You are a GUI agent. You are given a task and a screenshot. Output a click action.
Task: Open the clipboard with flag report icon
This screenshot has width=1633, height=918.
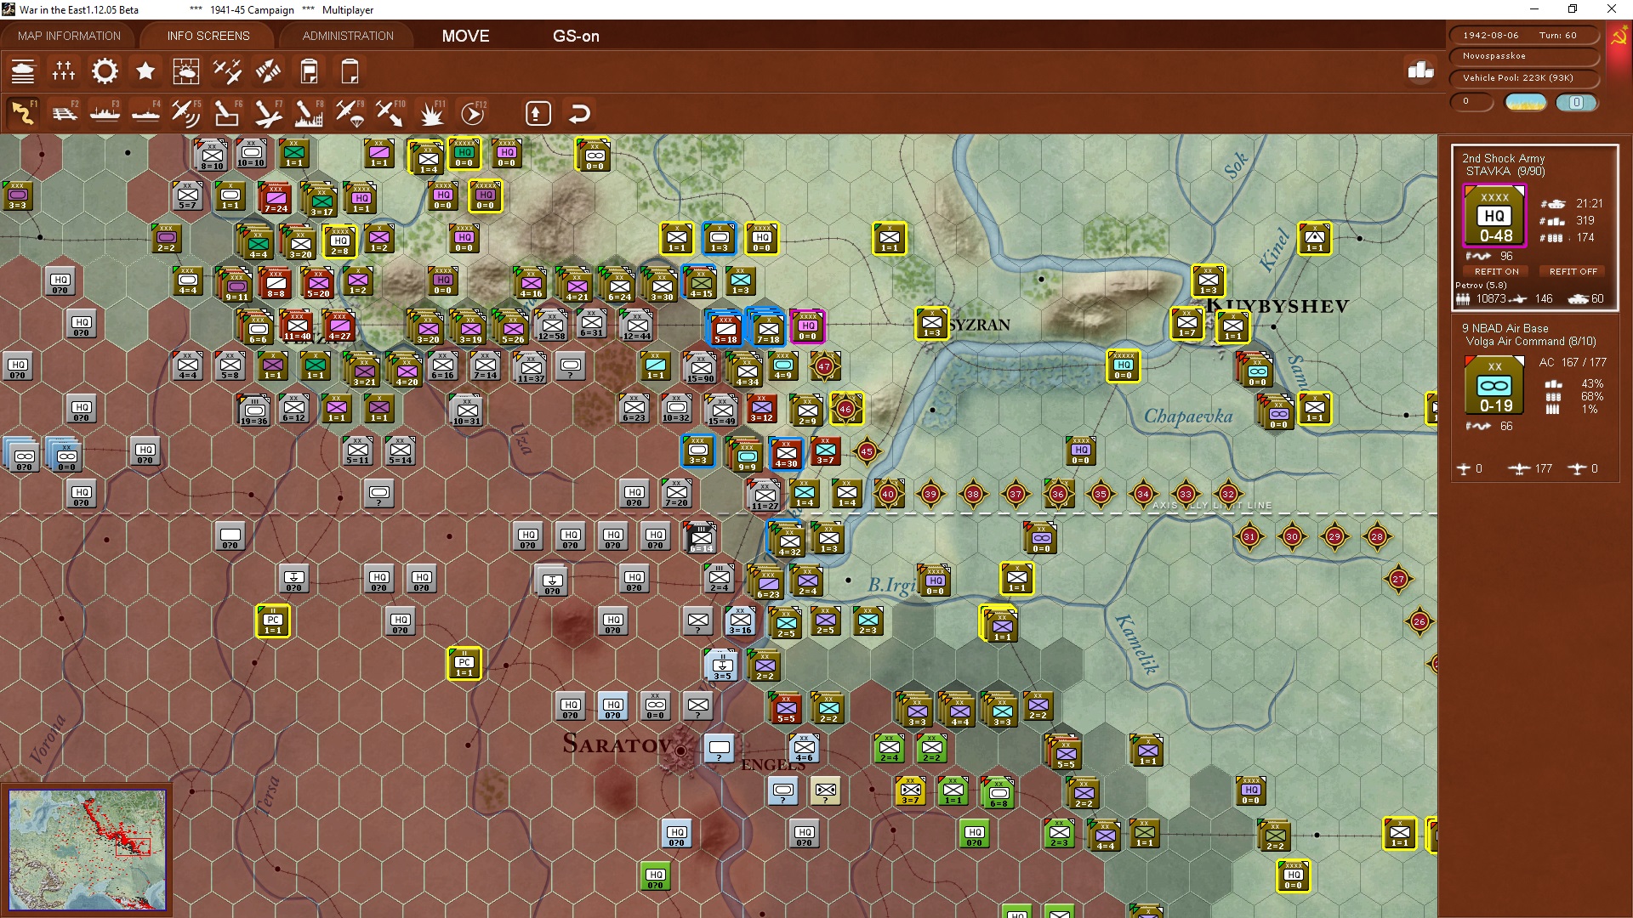tap(309, 71)
